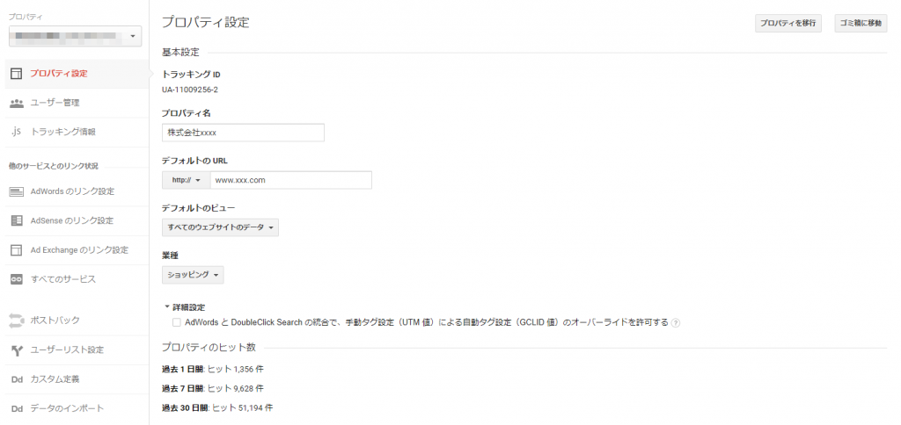The height and width of the screenshot is (425, 901).
Task: Click the プロパティ設定 sidebar icon
Action: [x=16, y=74]
